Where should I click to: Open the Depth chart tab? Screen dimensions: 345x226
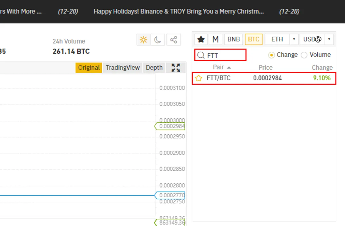[x=154, y=68]
